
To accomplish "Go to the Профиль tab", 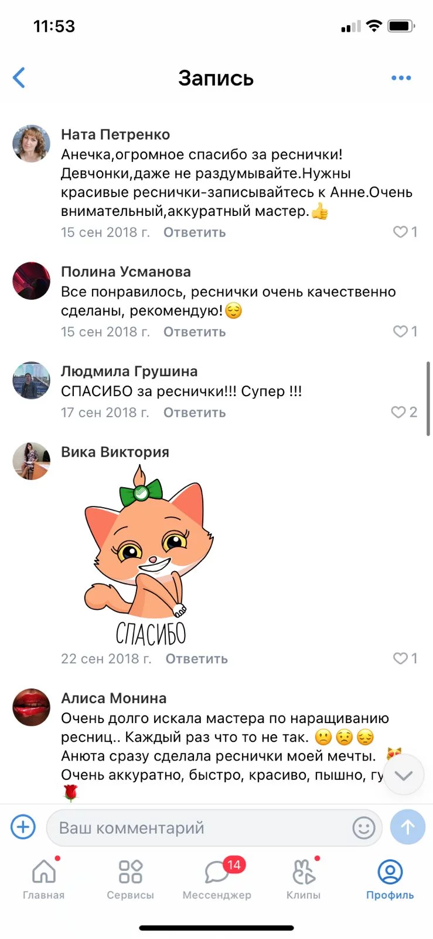I will point(390,879).
